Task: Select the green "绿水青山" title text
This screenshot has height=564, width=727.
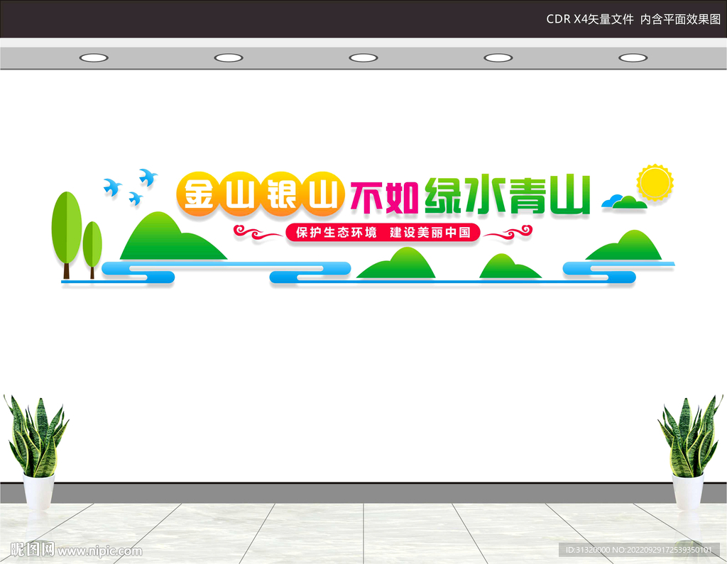Action: pos(507,194)
